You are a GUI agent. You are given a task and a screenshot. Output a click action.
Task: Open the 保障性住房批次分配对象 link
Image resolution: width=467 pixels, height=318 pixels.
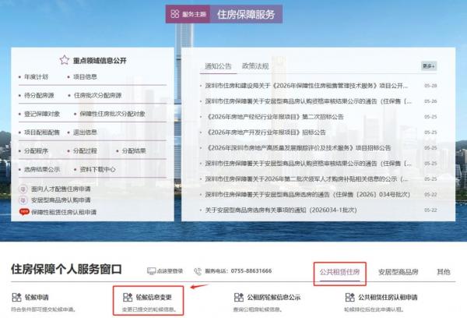point(113,114)
